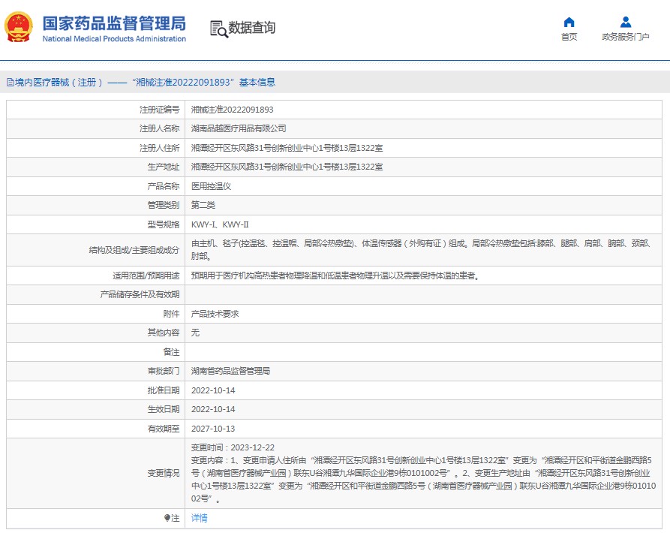The width and height of the screenshot is (670, 533).
Task: Open the 详情 link
Action: [199, 518]
